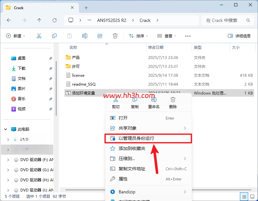Viewport: 258px width, 201px height.
Task: Click the Share icon in the toolbar
Action: pos(100,36)
